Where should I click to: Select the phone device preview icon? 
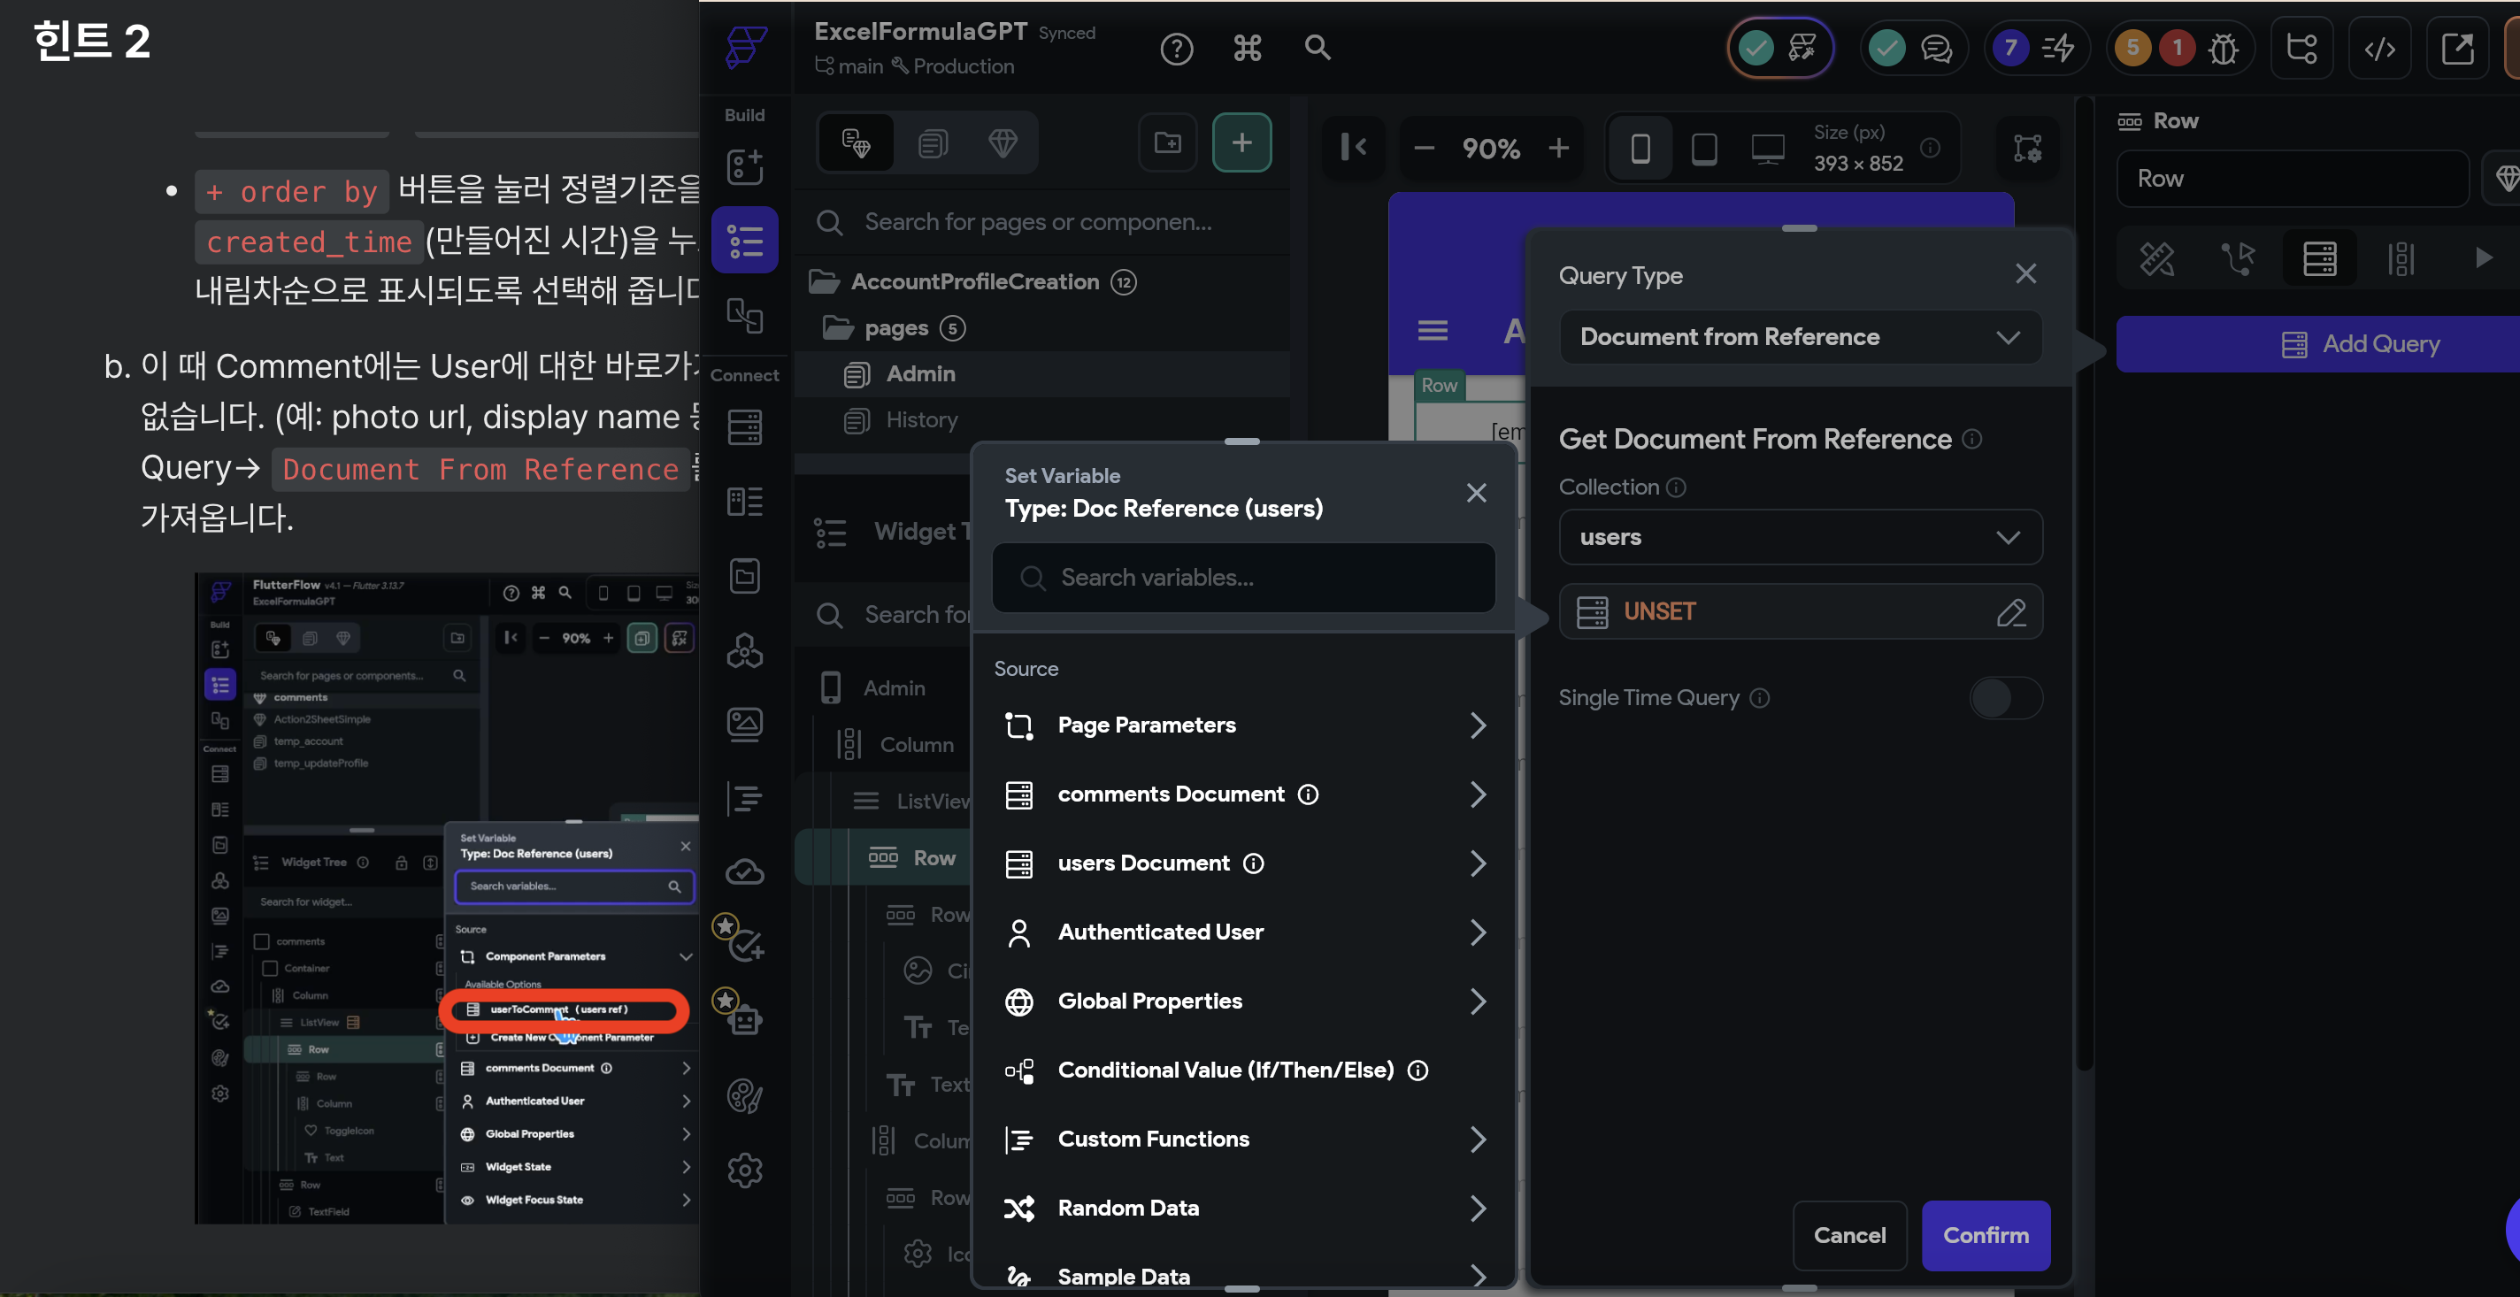pyautogui.click(x=1640, y=149)
